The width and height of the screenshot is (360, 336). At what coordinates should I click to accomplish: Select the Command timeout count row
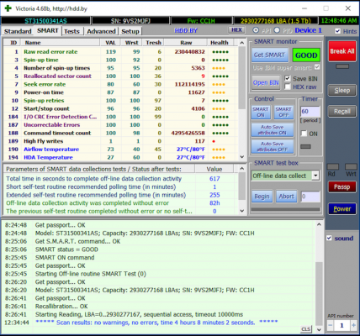point(120,133)
